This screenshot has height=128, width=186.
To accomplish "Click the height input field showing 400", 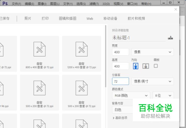I will pyautogui.click(x=120, y=66).
